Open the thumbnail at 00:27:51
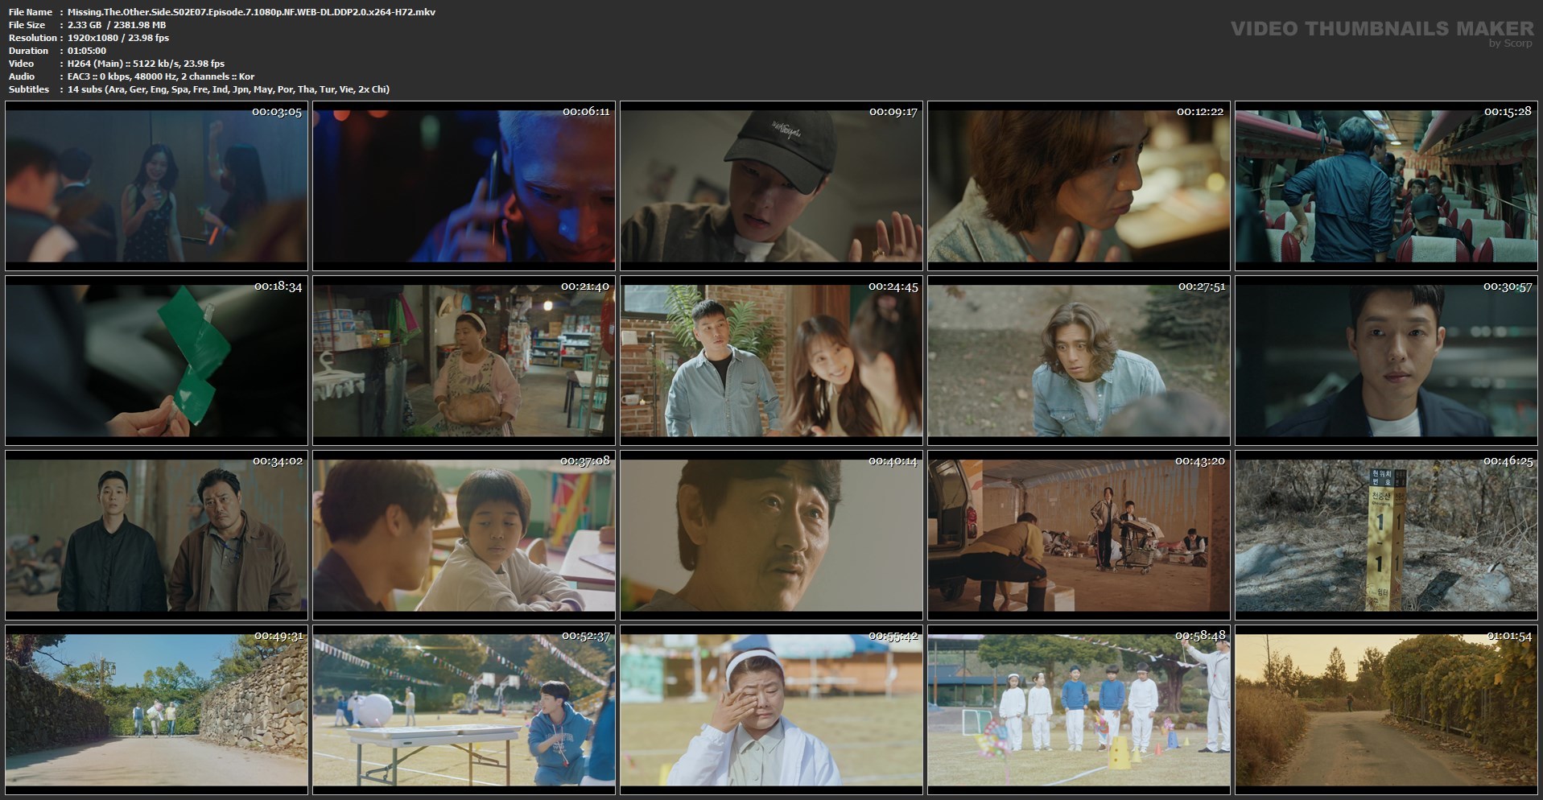Image resolution: width=1543 pixels, height=800 pixels. pyautogui.click(x=1079, y=361)
